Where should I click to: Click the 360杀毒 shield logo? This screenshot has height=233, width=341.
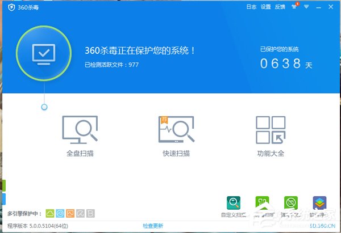(11, 7)
